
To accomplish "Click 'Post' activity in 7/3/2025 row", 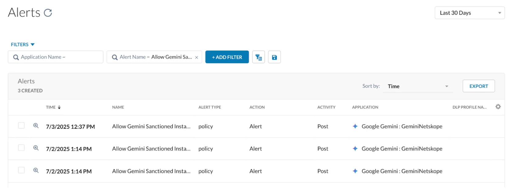I will tap(323, 126).
